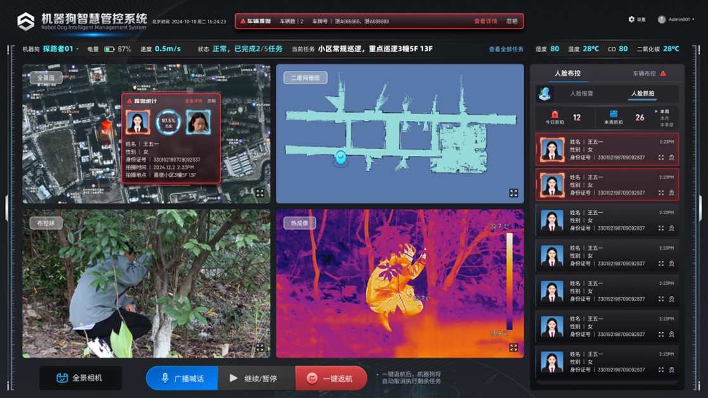The width and height of the screenshot is (708, 398).
Task: Click 忽略 in the 报警统计 popup
Action: pos(211,101)
